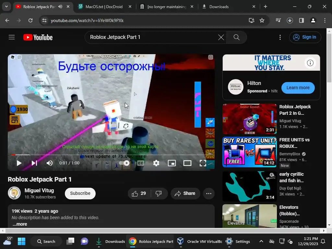Image resolution: width=332 pixels, height=249 pixels.
Task: Open the video player settings gear
Action: [156, 163]
